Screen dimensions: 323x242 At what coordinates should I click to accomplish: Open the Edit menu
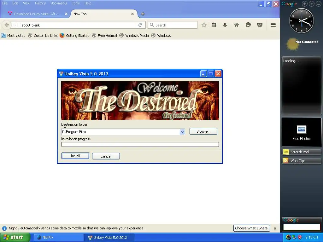pos(15,3)
